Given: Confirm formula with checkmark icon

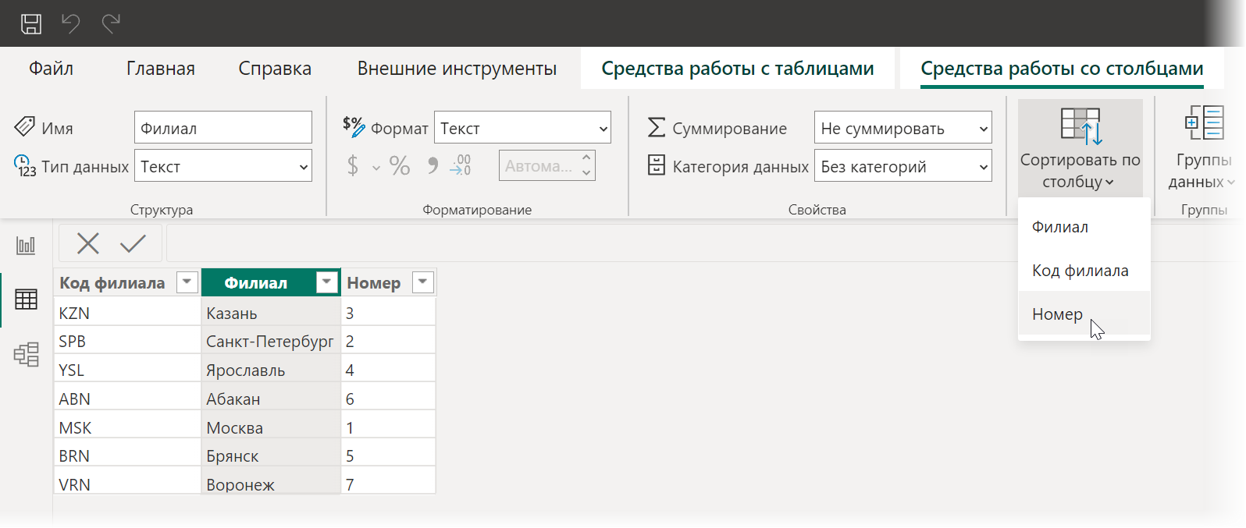Looking at the screenshot, I should tap(133, 243).
